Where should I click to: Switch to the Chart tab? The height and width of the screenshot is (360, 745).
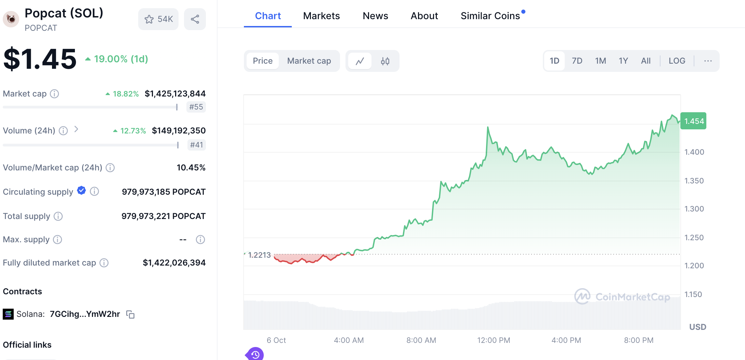[x=268, y=16]
